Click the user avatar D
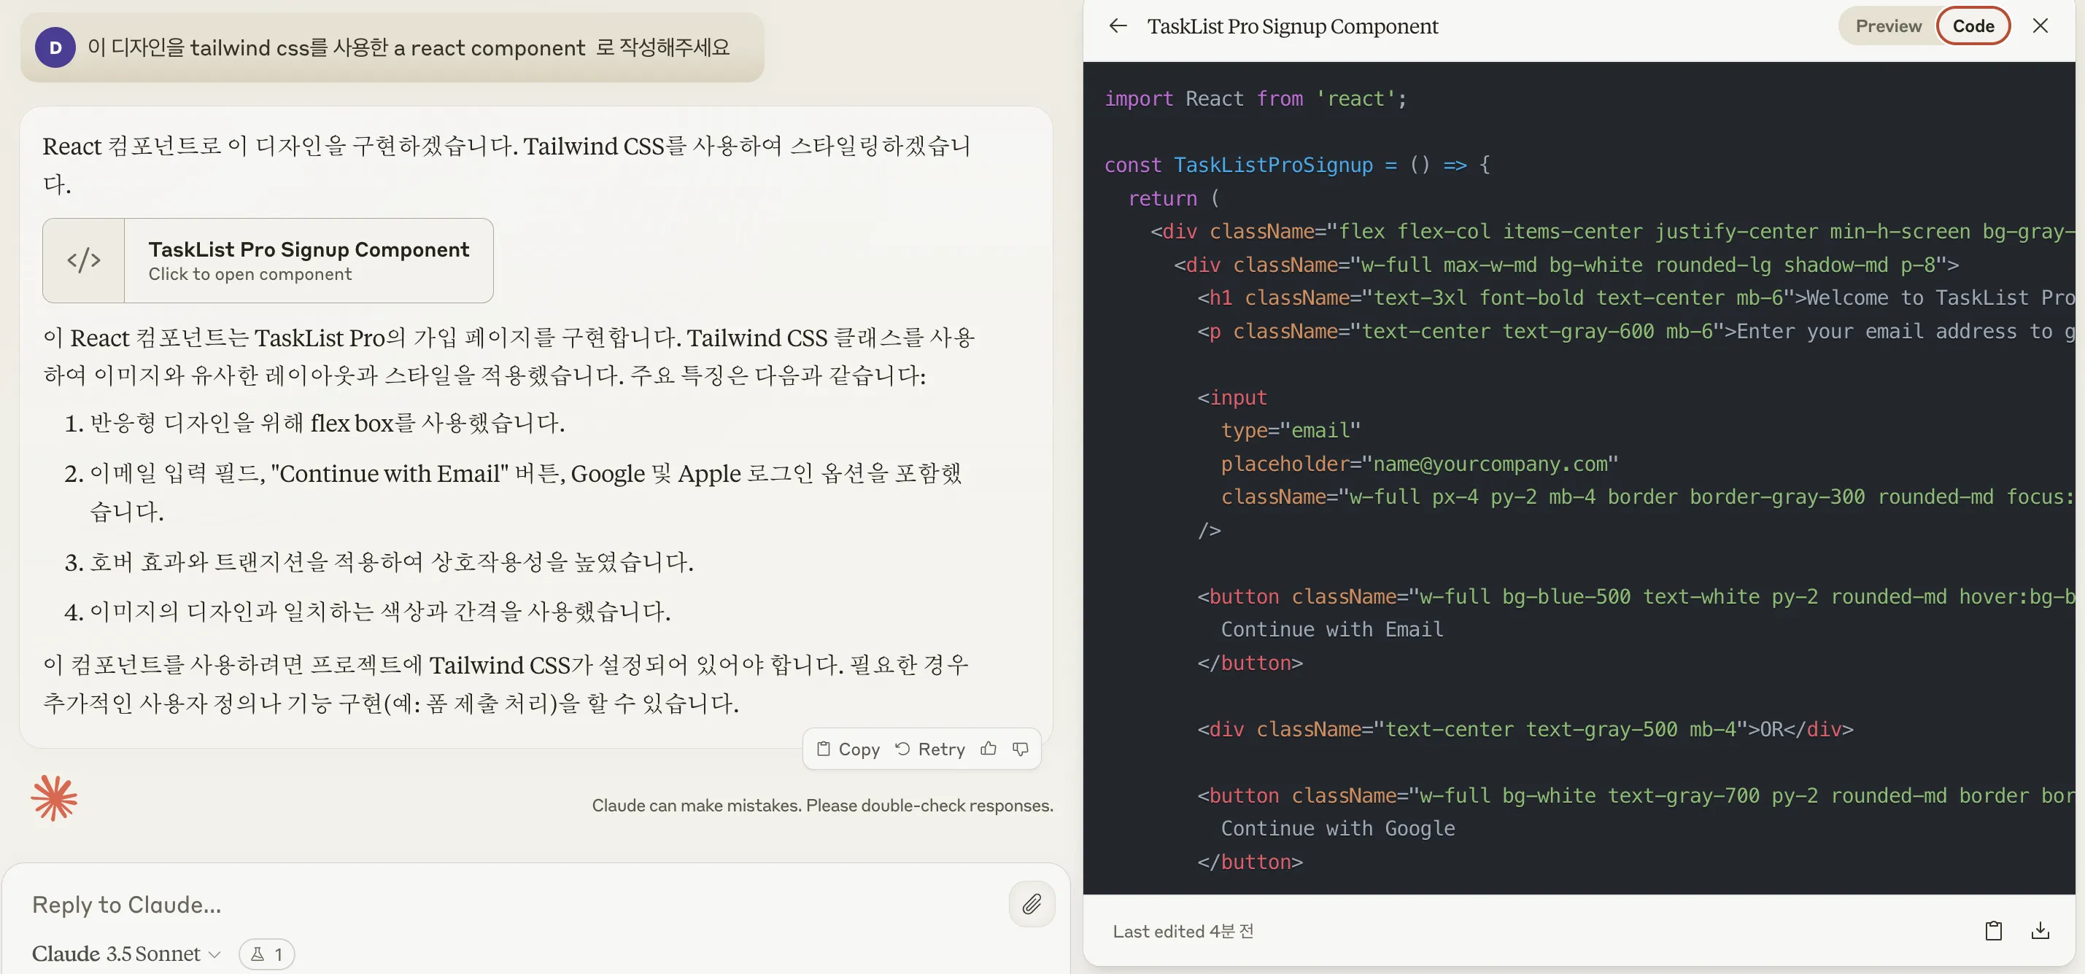The height and width of the screenshot is (974, 2085). tap(55, 47)
